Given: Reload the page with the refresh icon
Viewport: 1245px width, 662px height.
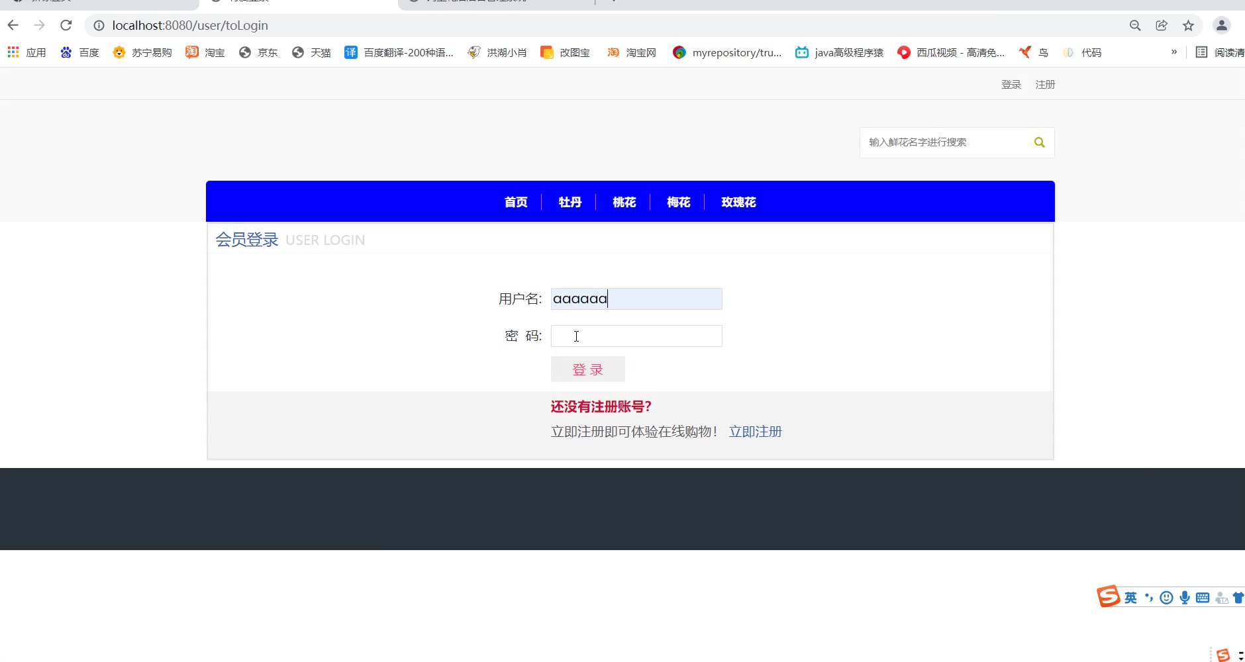Looking at the screenshot, I should (x=66, y=25).
